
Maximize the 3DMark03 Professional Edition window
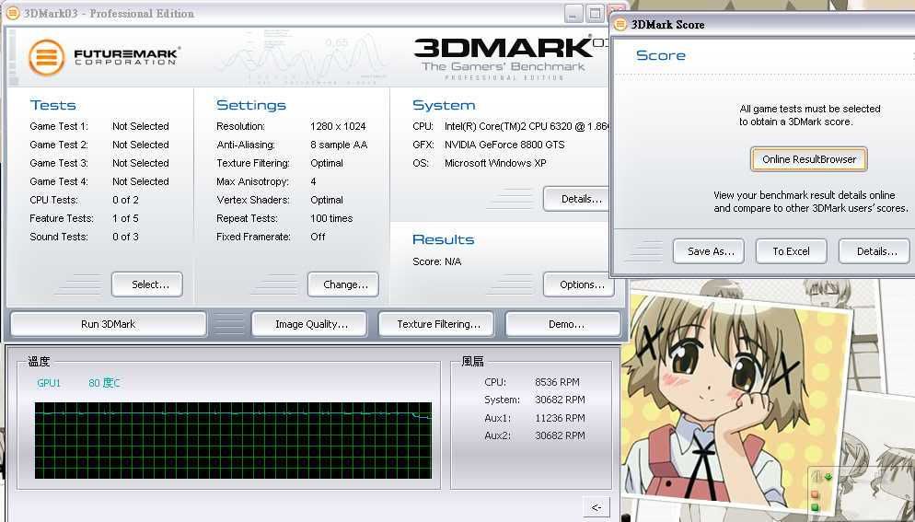(595, 14)
